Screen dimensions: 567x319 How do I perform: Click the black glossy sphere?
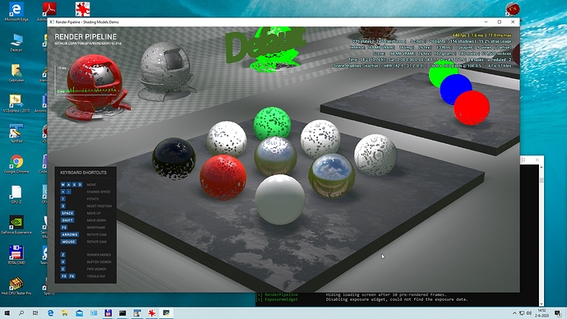tap(174, 159)
